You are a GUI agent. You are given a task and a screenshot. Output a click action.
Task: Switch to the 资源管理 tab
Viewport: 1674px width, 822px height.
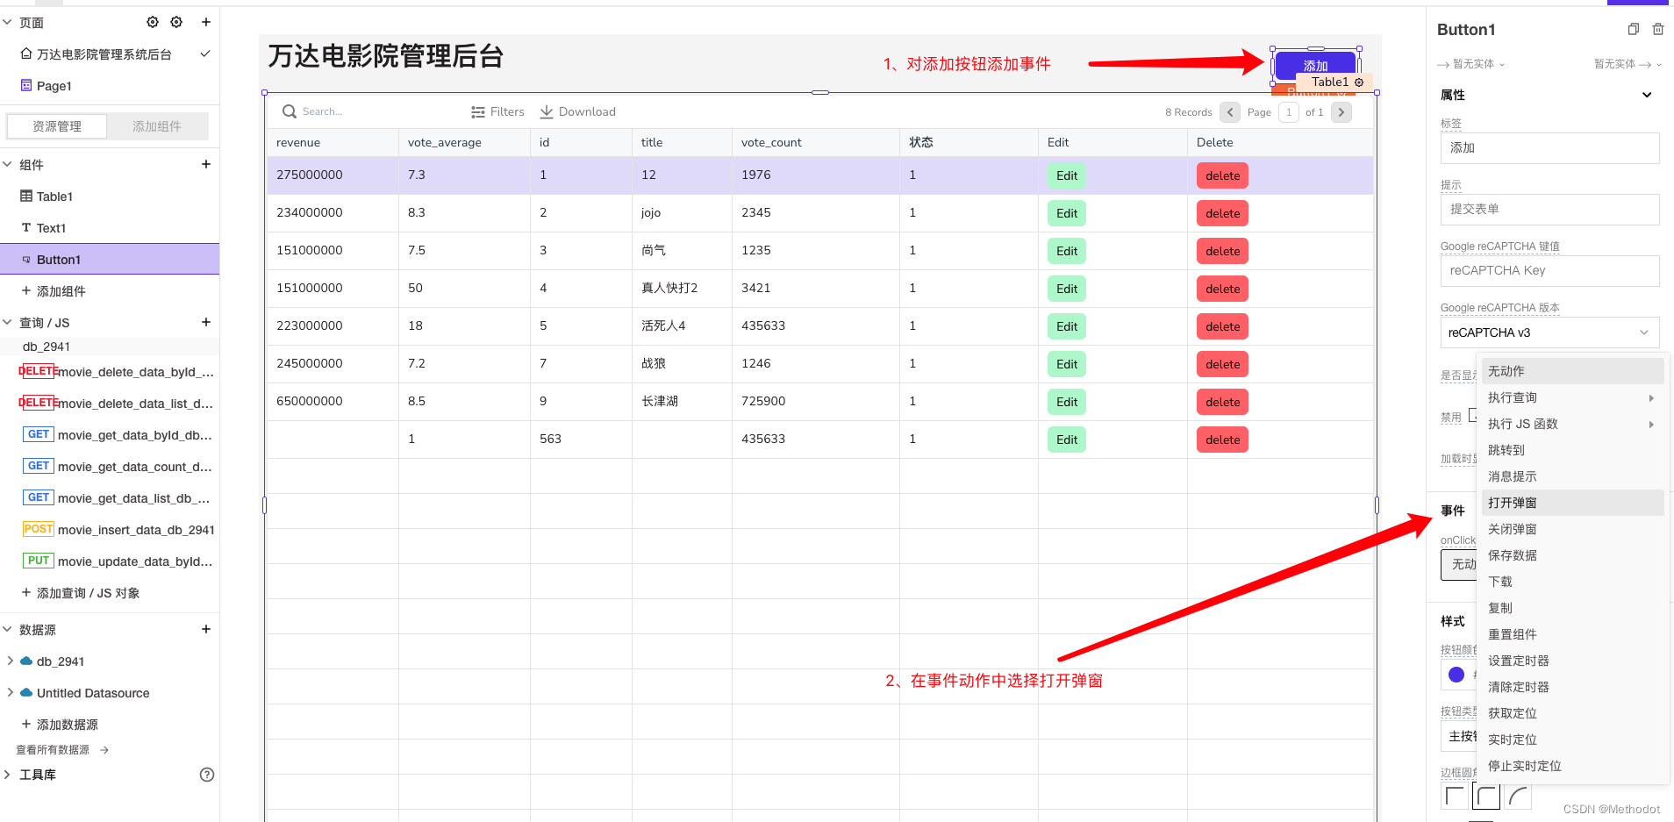57,126
